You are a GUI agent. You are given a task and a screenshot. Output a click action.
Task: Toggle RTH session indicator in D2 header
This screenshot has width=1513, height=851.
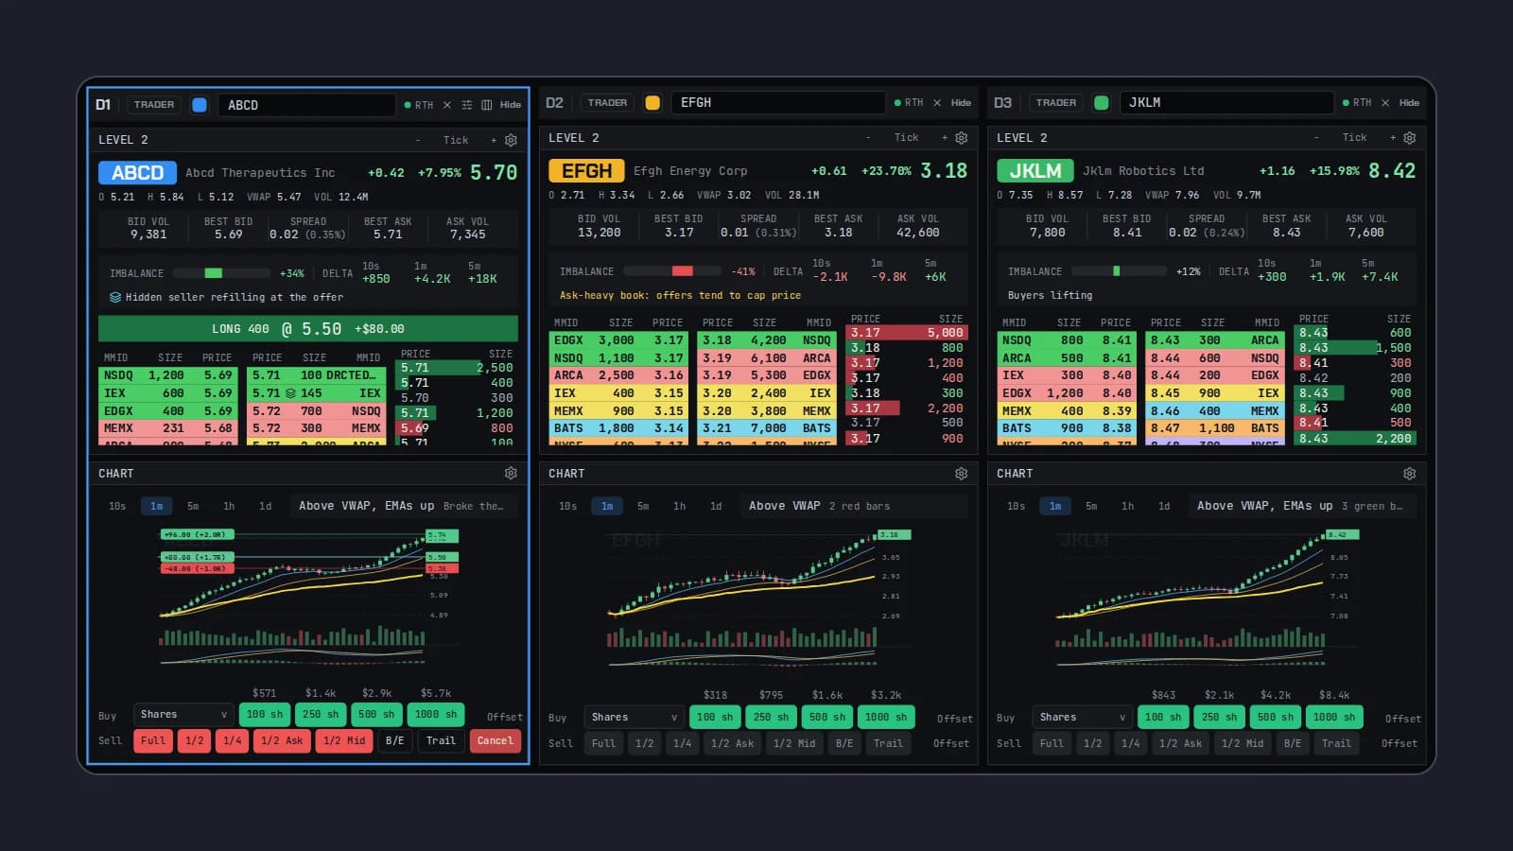pos(909,103)
